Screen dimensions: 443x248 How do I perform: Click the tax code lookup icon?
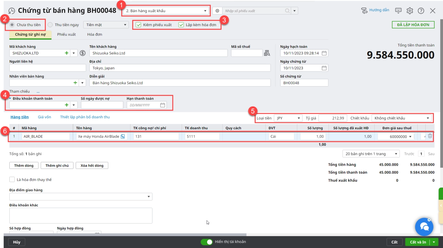(267, 53)
